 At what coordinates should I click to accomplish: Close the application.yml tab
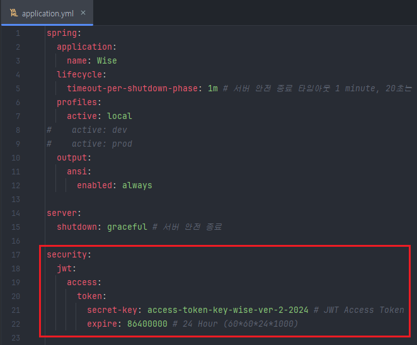pyautogui.click(x=83, y=13)
